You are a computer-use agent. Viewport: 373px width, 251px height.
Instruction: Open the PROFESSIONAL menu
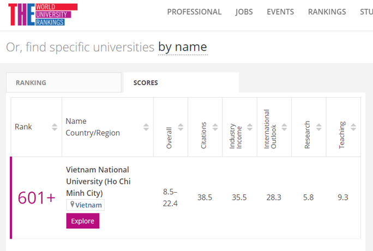194,12
